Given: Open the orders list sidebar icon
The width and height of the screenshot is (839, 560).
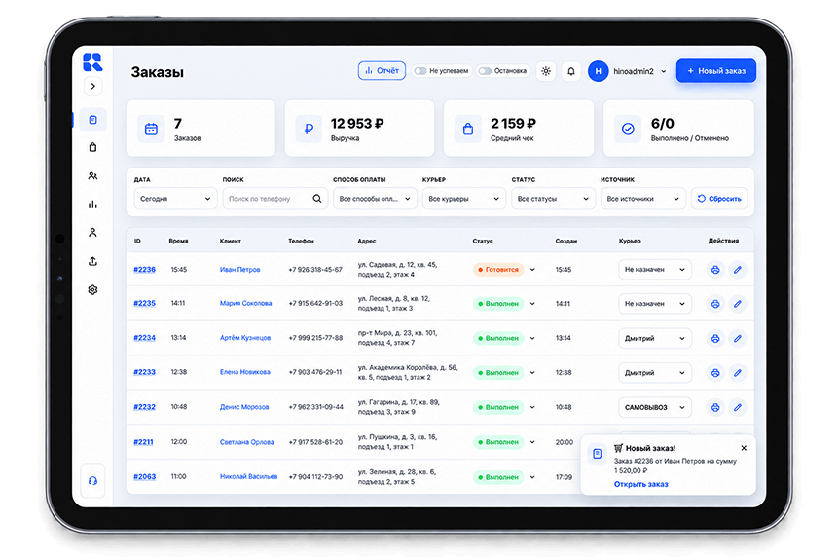Looking at the screenshot, I should 93,120.
